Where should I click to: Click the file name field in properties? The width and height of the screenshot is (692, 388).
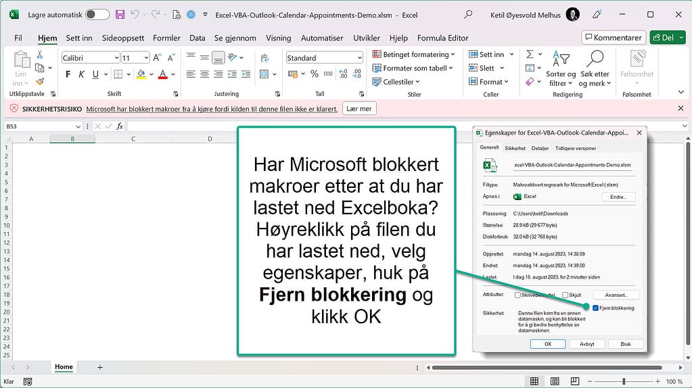coord(572,165)
